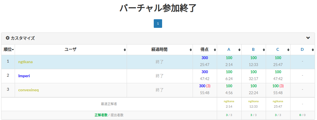This screenshot has width=317, height=120.
Task: Click 終了 status in Imperi's row
Action: tap(159, 76)
